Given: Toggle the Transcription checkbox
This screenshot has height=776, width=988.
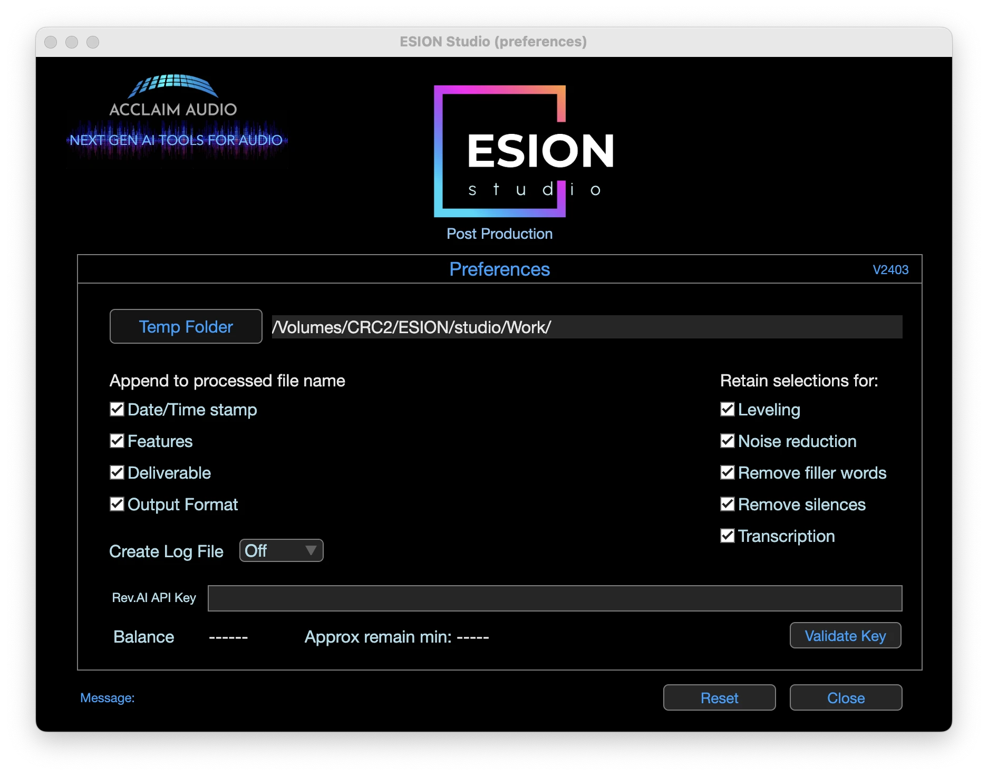Looking at the screenshot, I should 728,536.
